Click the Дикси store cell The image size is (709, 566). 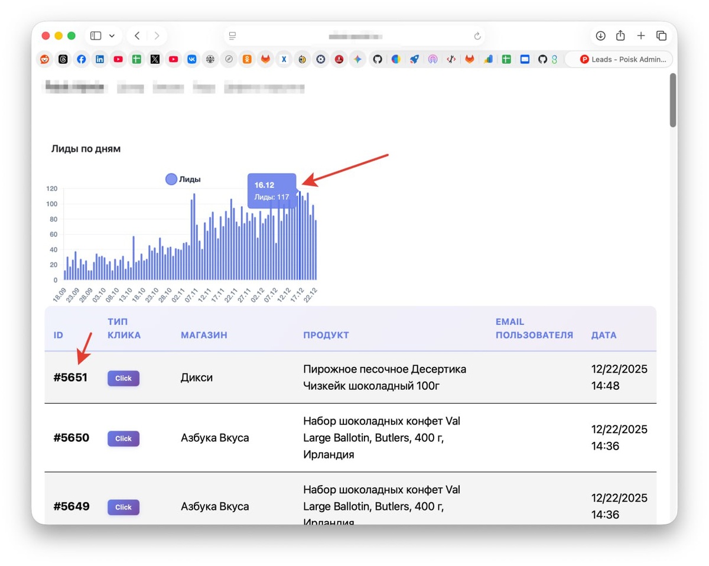pos(196,378)
